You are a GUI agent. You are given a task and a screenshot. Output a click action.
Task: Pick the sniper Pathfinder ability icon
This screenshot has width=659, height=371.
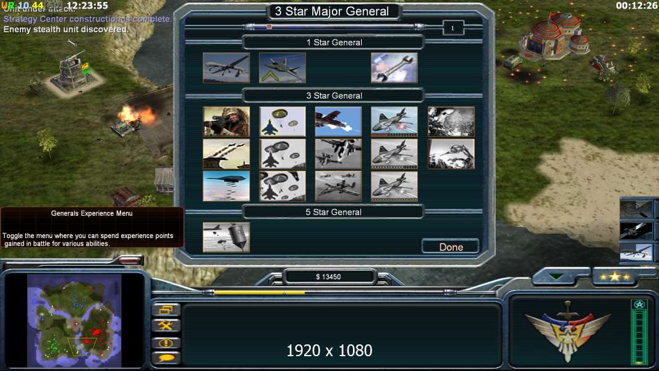[x=226, y=121]
